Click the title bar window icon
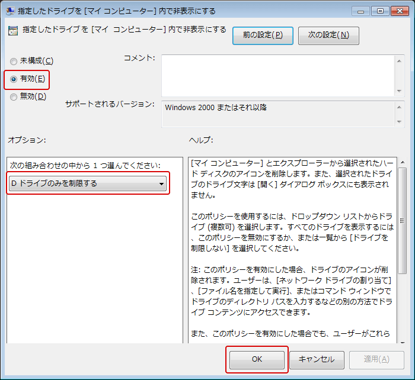Screen dimensions: 415x380 (x=10, y=11)
